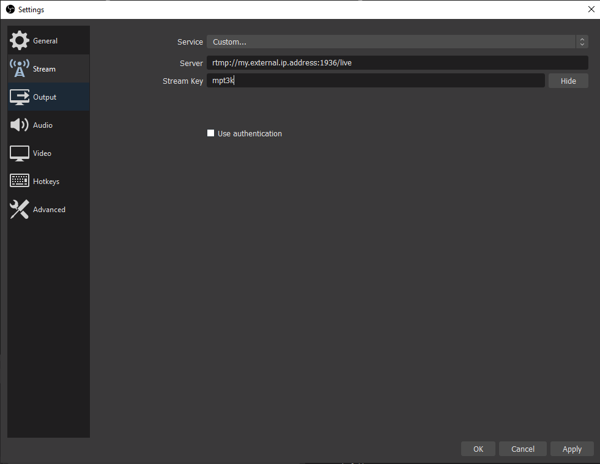
Task: Open the Service dropdown showing Custom...
Action: point(390,42)
